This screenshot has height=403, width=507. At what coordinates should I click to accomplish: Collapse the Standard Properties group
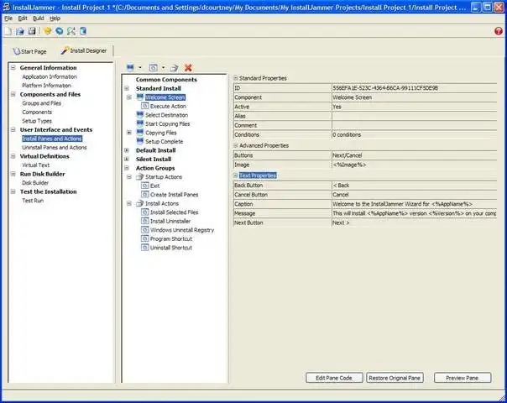[236, 78]
